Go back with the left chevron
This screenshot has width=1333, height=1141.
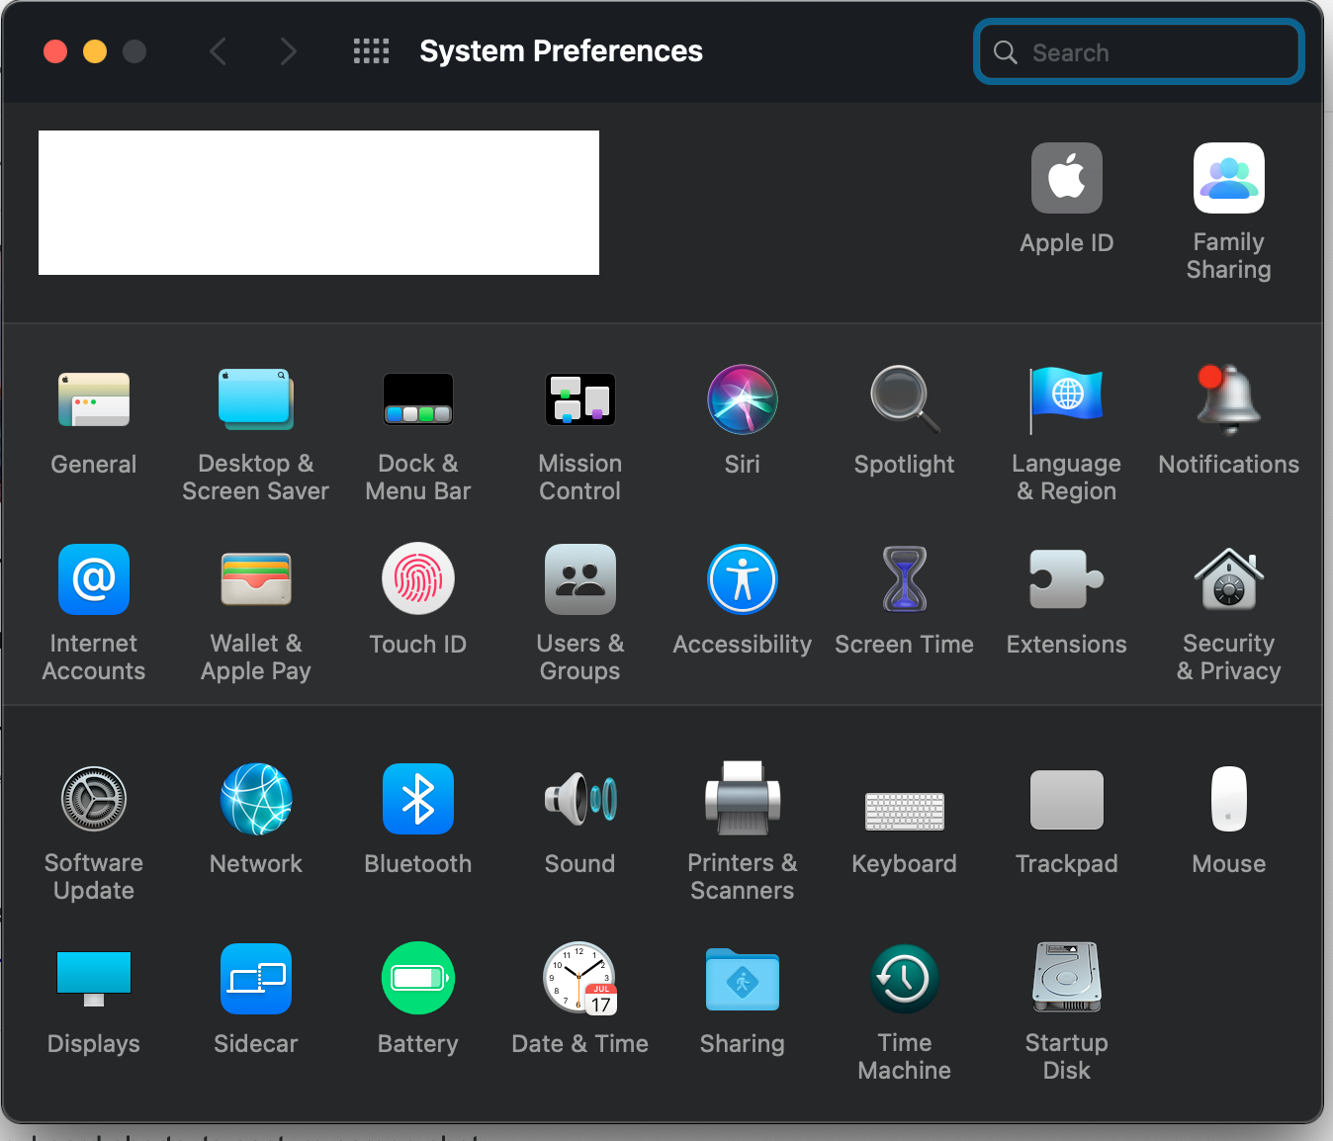(x=219, y=51)
